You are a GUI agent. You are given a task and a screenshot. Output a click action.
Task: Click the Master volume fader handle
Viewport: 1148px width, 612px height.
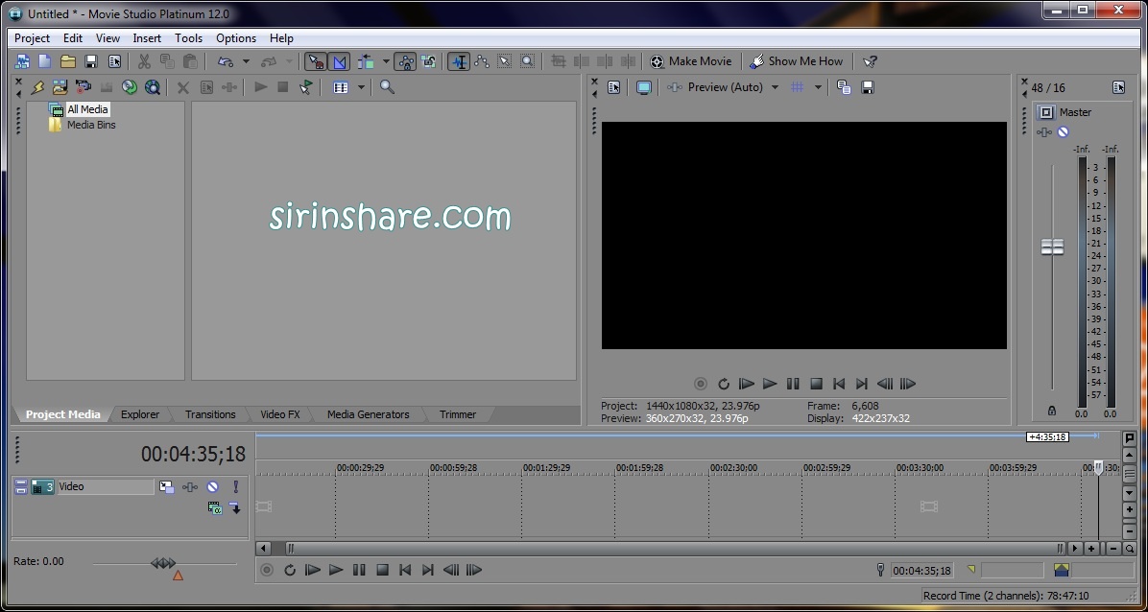pyautogui.click(x=1052, y=247)
